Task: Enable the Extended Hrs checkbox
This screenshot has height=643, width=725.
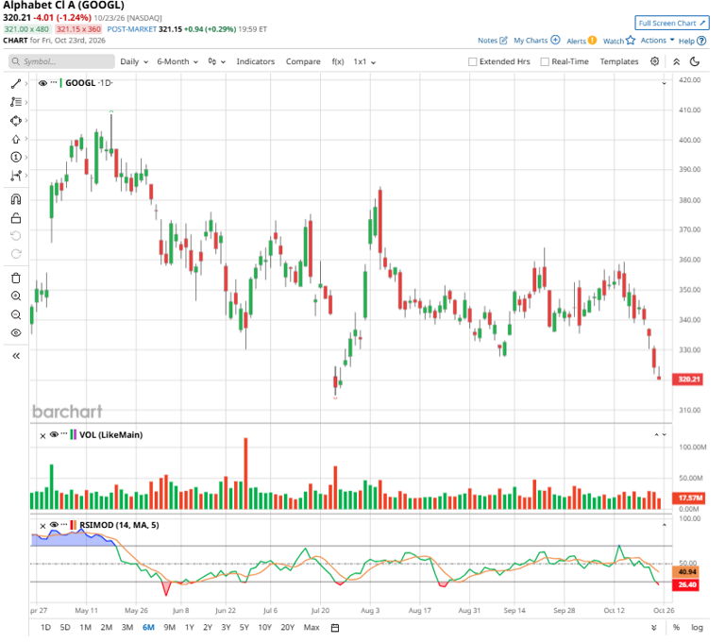Action: click(x=473, y=61)
